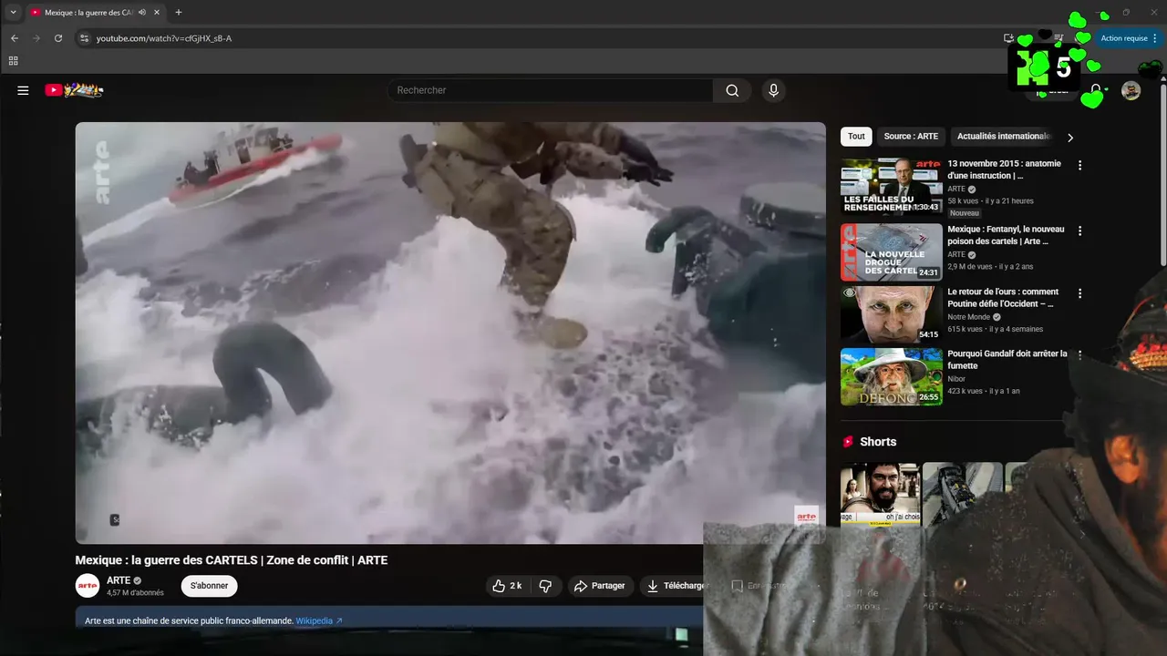Mute the tab via the speaker icon
The height and width of the screenshot is (656, 1167).
coord(141,12)
